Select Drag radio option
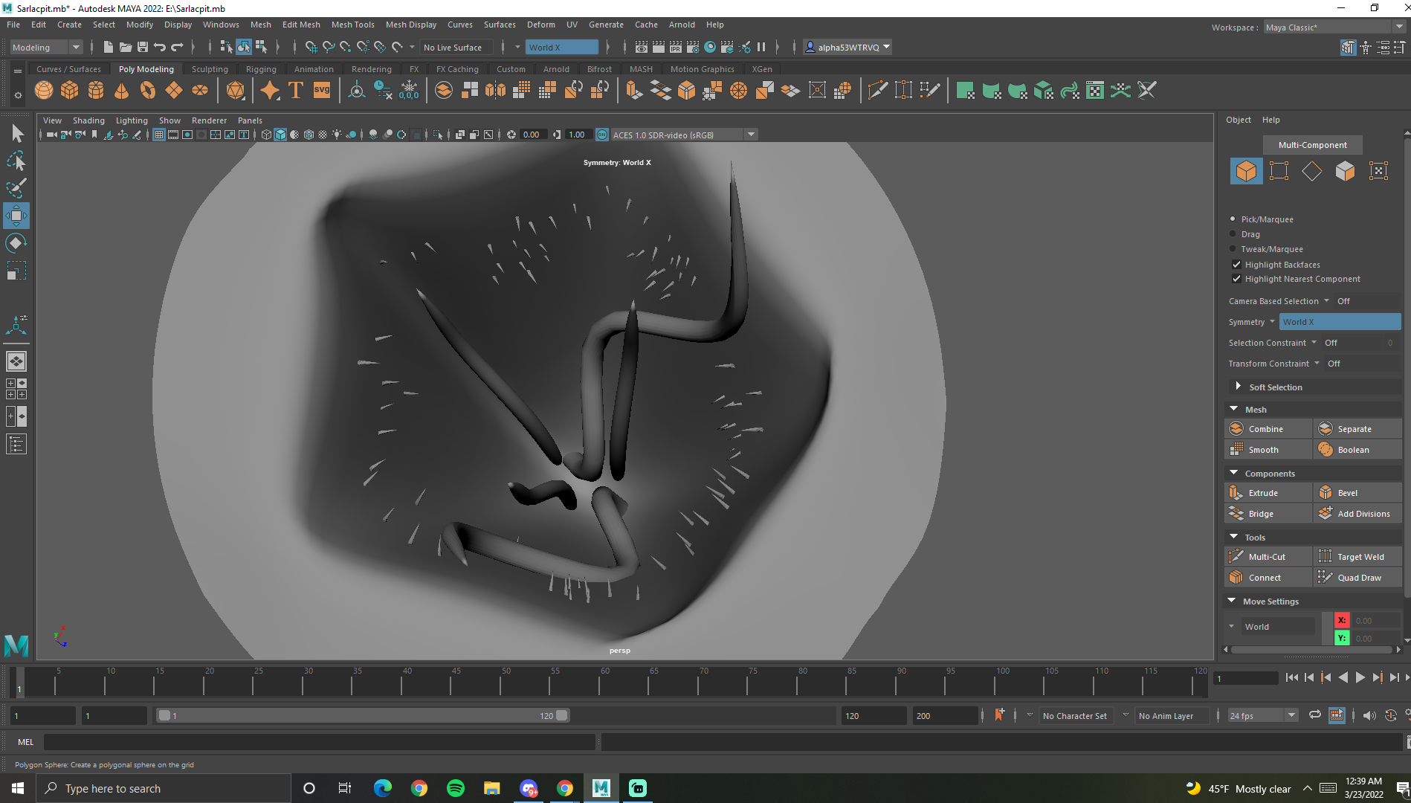The width and height of the screenshot is (1411, 803). pyautogui.click(x=1233, y=234)
